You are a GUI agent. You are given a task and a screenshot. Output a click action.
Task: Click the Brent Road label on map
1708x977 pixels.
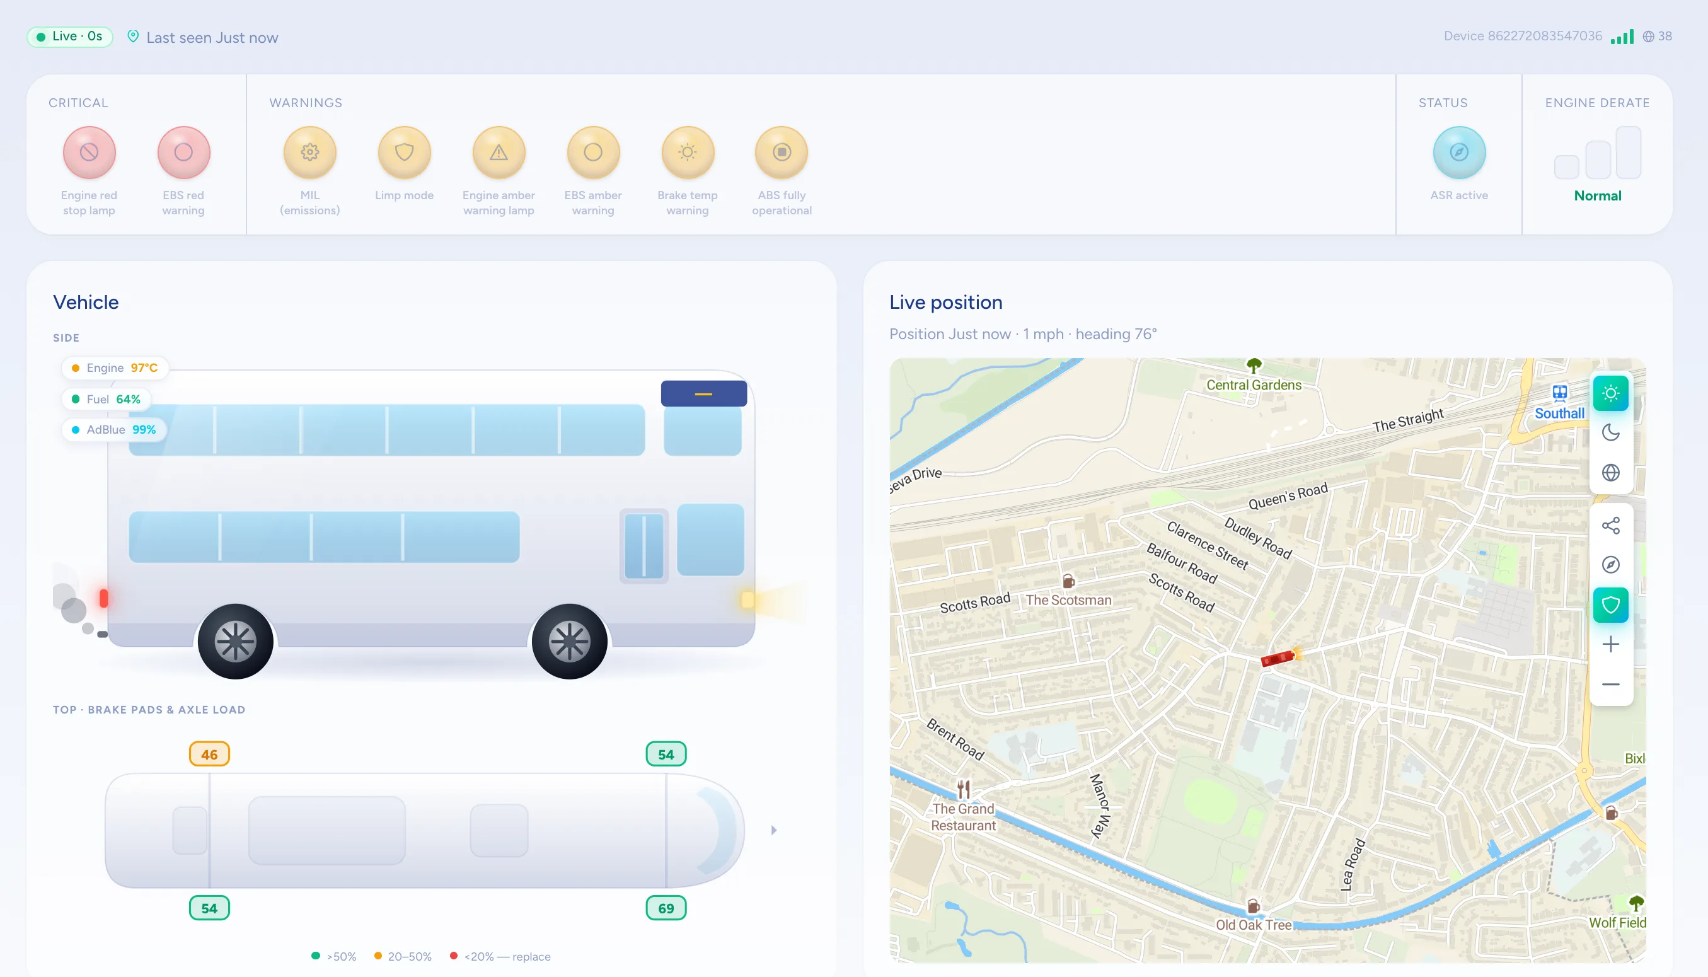pyautogui.click(x=955, y=739)
